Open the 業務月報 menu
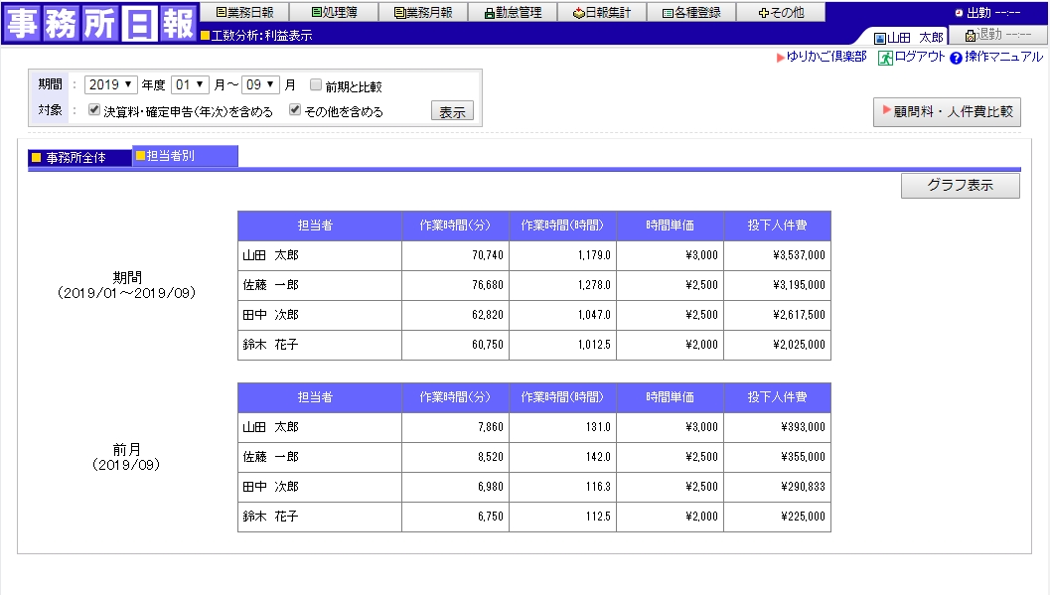 [423, 12]
